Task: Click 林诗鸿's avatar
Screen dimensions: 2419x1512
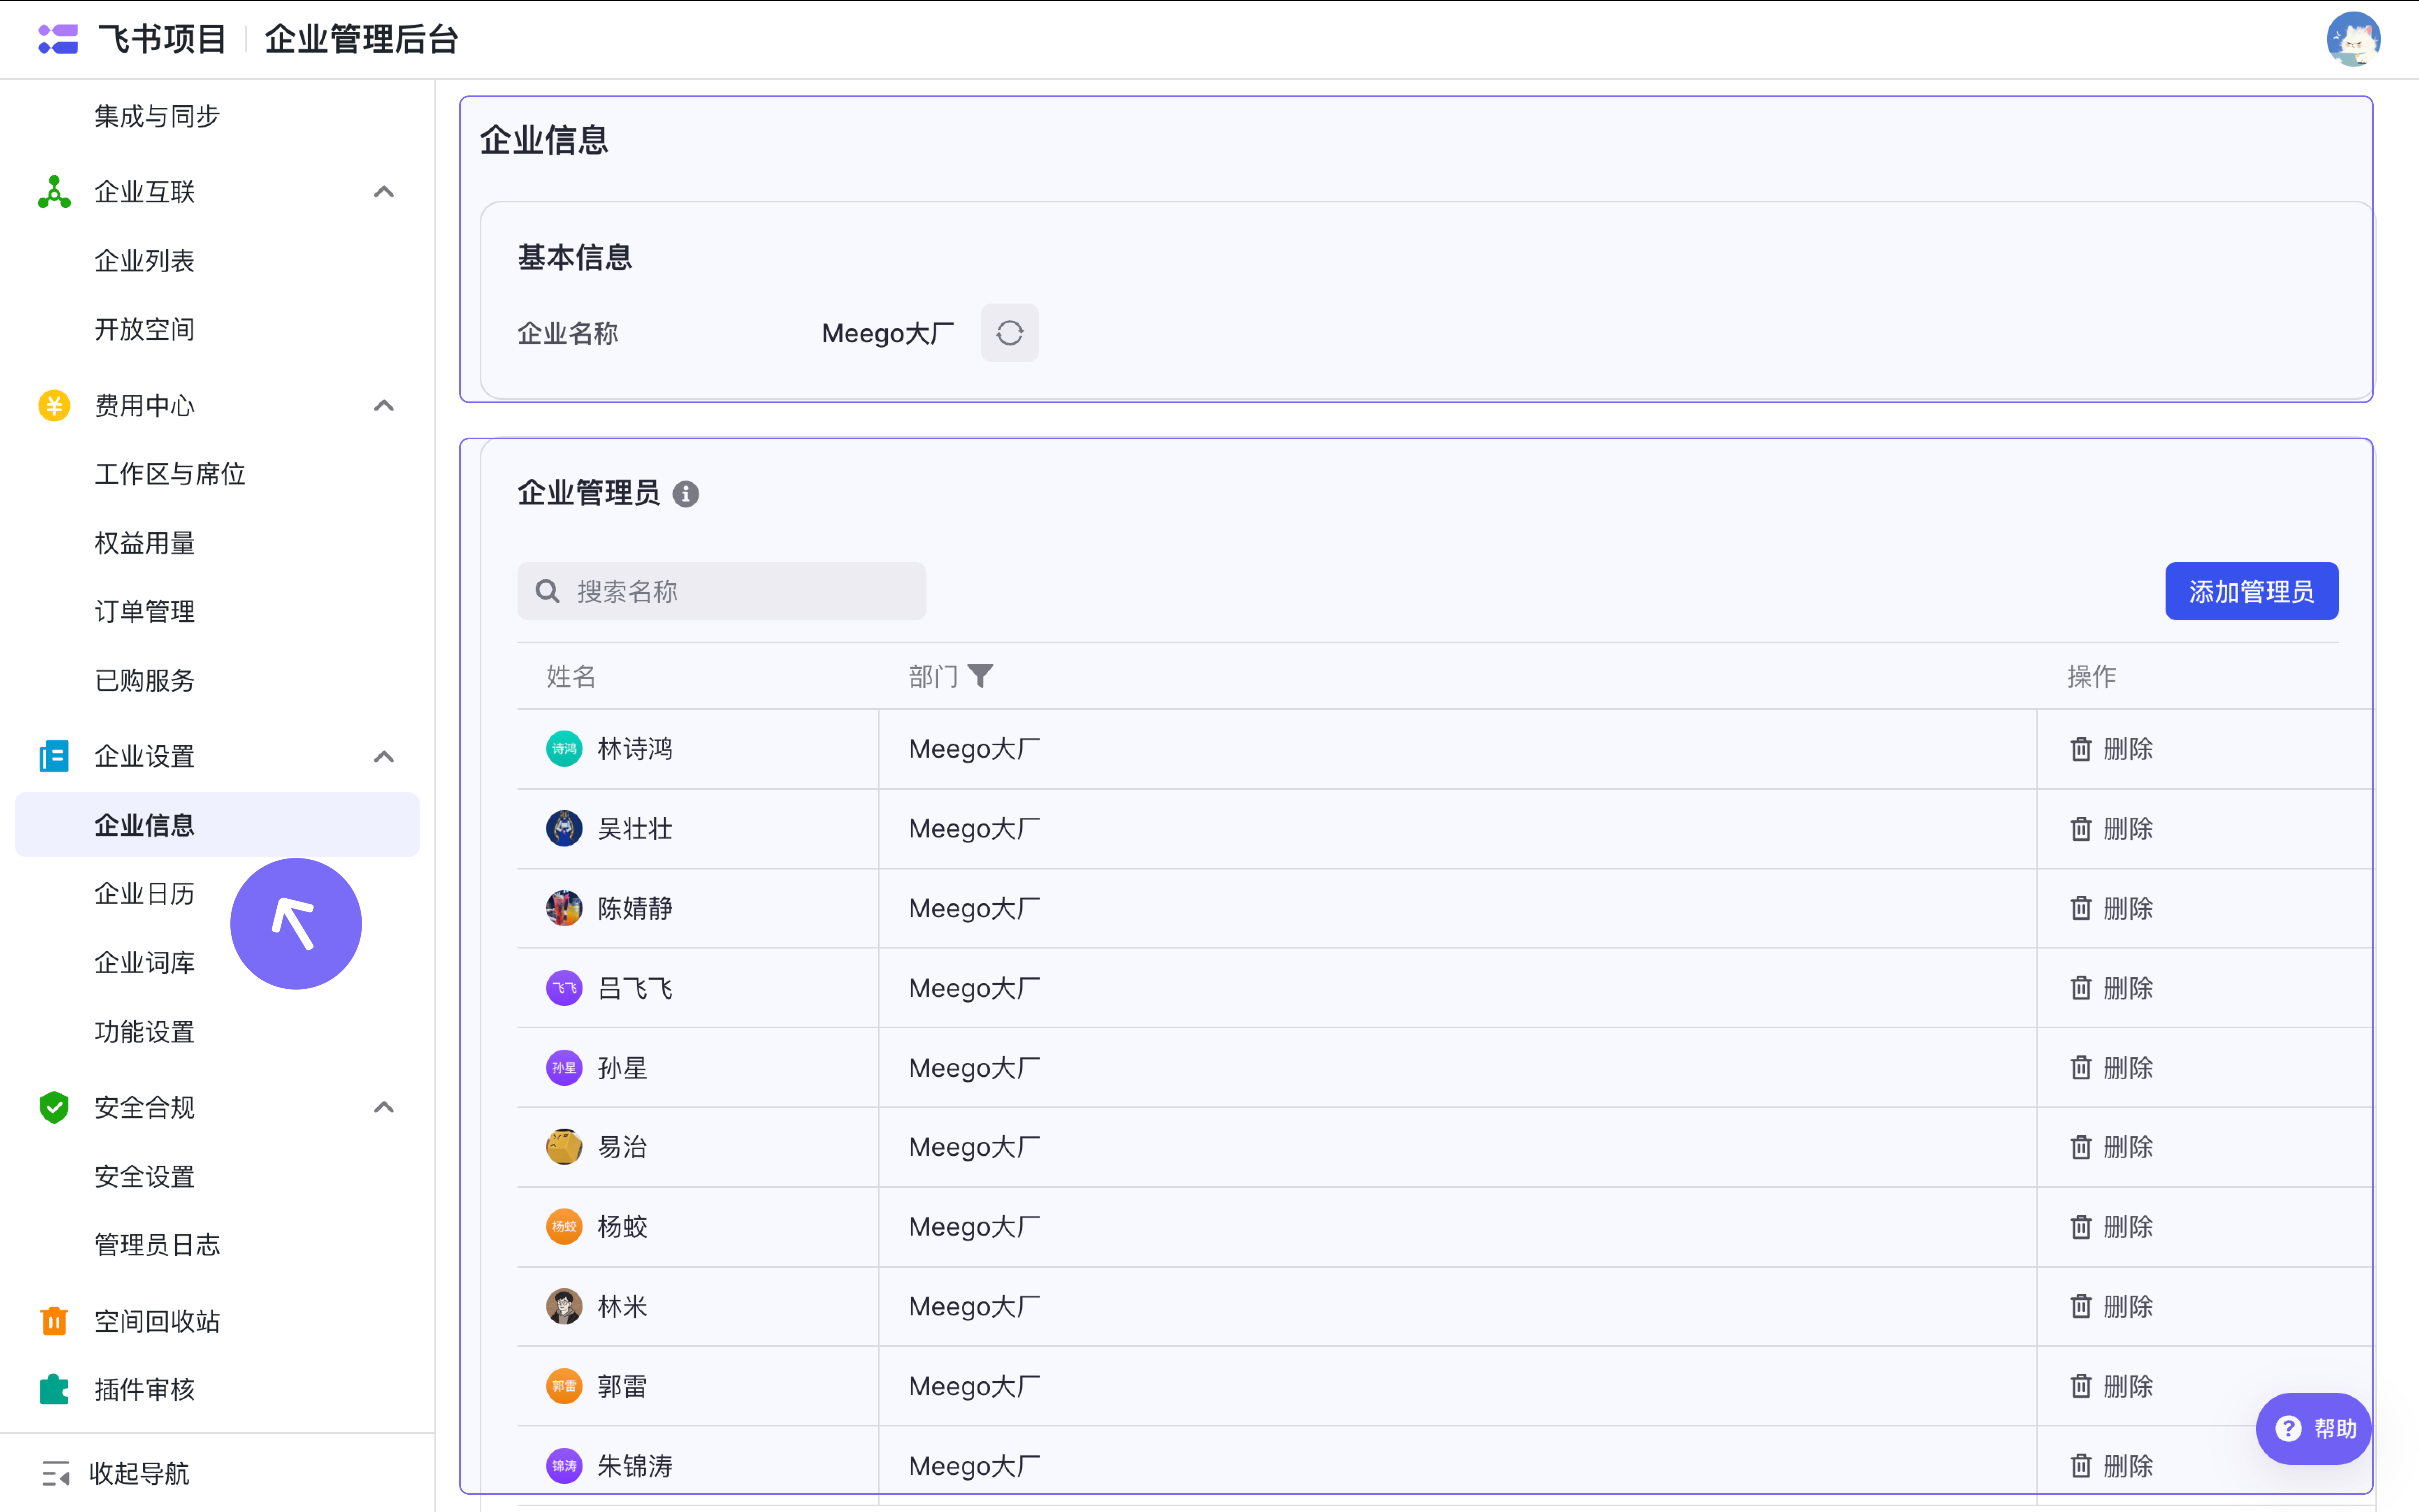Action: pyautogui.click(x=564, y=749)
